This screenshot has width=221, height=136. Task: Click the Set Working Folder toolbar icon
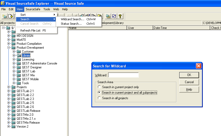[x=108, y=16]
